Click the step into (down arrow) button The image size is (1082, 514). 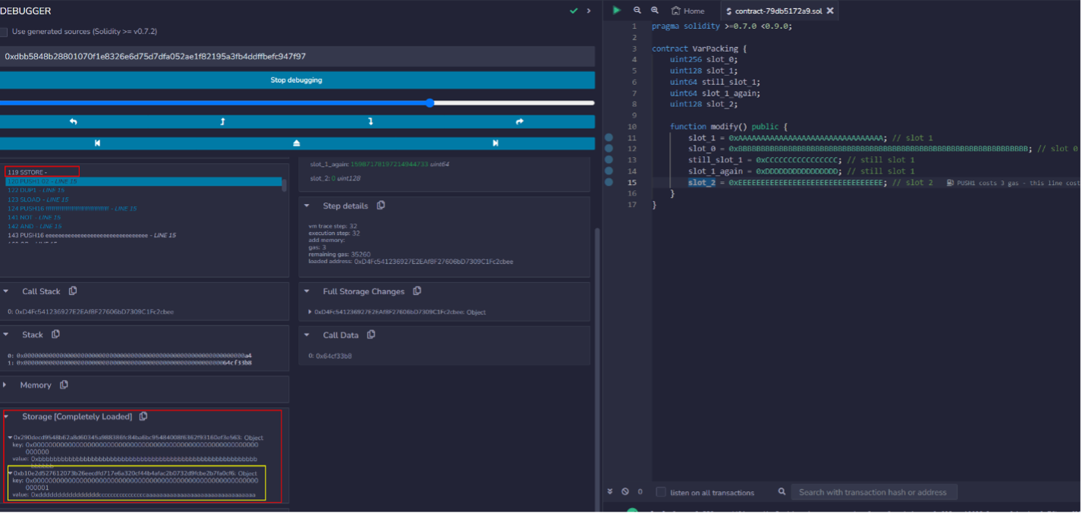[x=371, y=121]
